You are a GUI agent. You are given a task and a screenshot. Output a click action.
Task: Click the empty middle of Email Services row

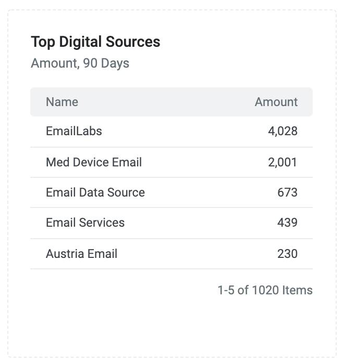pyautogui.click(x=200, y=223)
